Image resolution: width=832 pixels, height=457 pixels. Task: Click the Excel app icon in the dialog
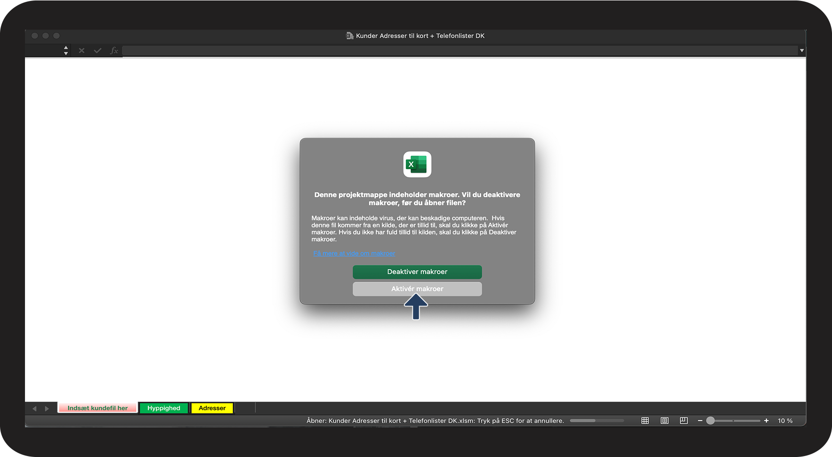point(417,164)
